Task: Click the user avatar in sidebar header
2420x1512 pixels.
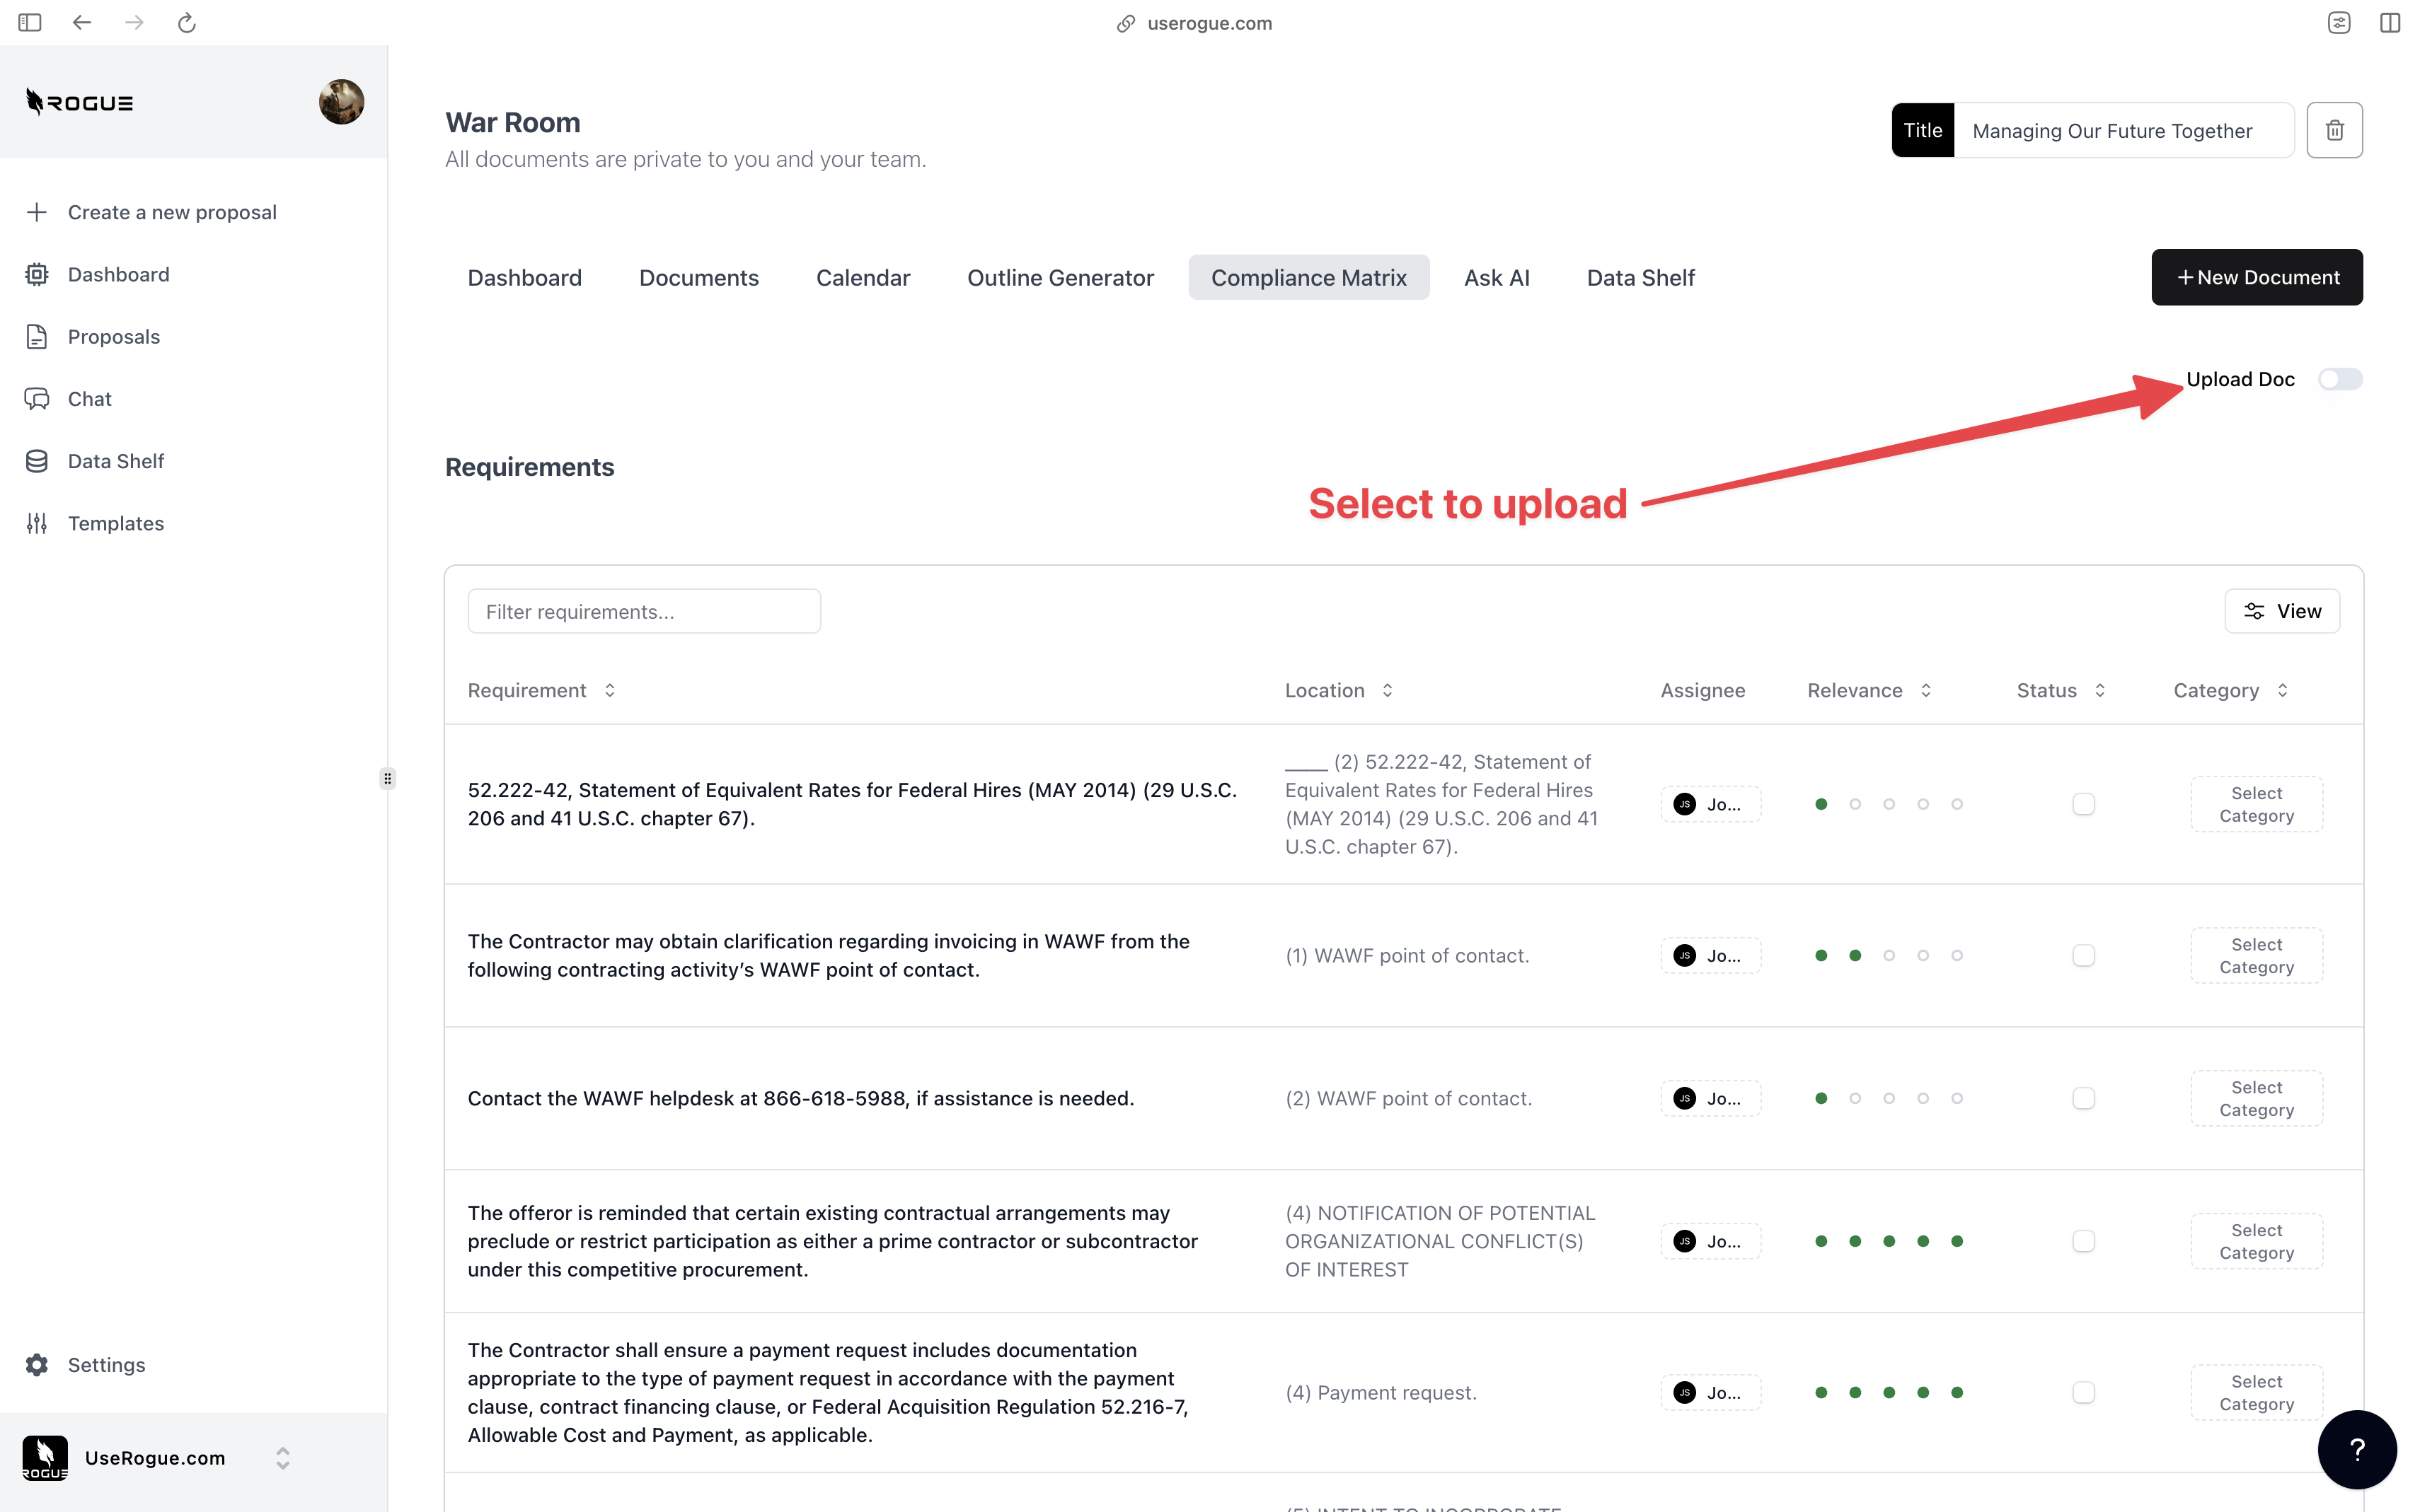Action: coord(341,102)
